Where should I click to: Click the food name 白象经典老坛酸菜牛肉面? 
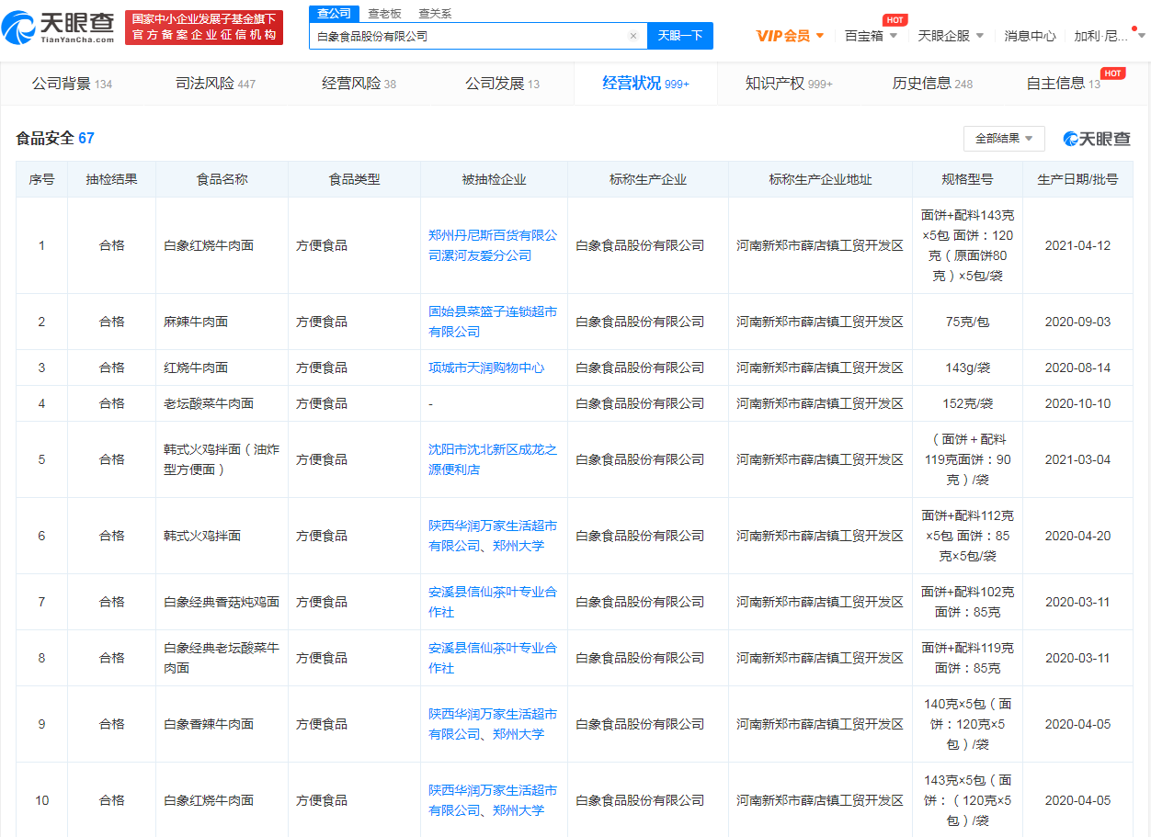pyautogui.click(x=222, y=658)
